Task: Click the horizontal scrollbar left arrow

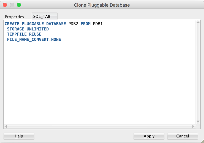Action: [x=6, y=126]
